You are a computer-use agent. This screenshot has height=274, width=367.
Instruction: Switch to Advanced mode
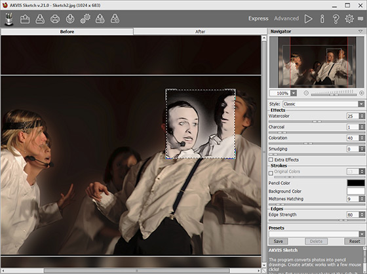tap(286, 18)
